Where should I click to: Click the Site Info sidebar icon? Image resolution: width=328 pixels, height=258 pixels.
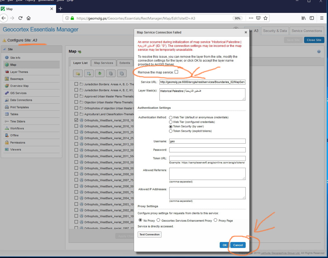(x=7, y=58)
